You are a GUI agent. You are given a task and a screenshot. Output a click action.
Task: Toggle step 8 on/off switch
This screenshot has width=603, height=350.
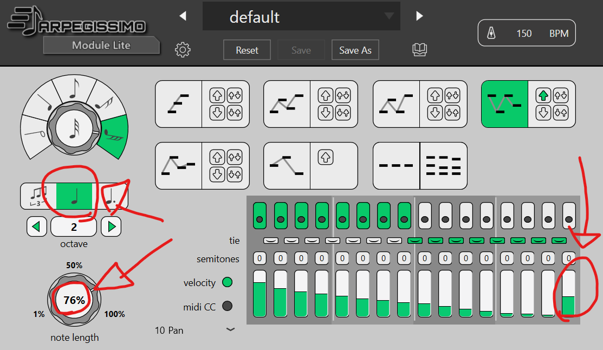pyautogui.click(x=404, y=216)
